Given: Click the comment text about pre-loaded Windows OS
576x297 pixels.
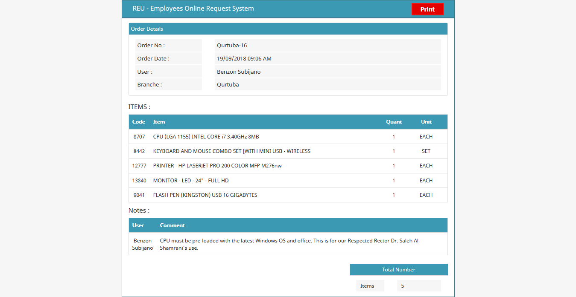Looking at the screenshot, I should coord(289,244).
